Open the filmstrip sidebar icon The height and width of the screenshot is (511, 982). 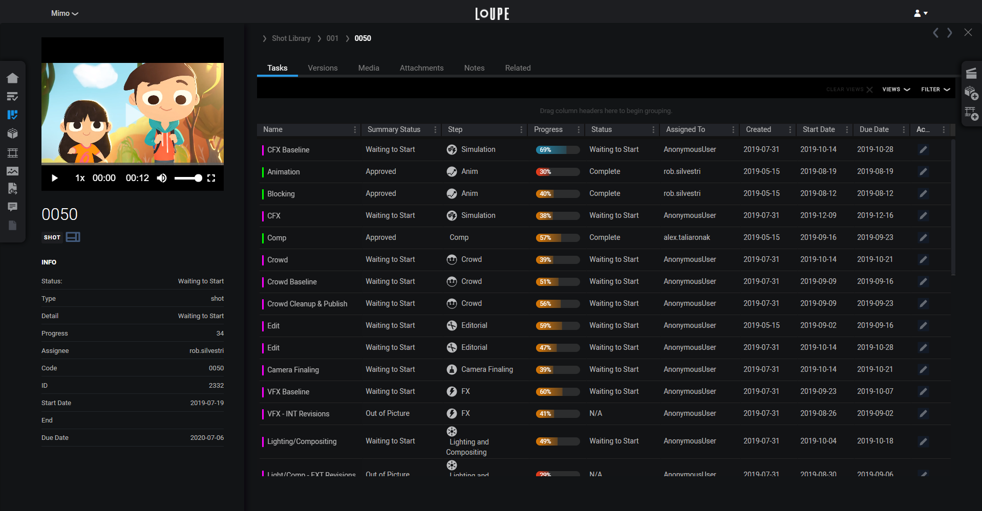[x=13, y=152]
